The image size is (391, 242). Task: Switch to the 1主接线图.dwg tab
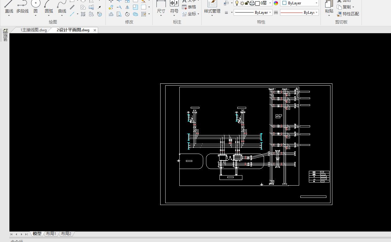click(33, 30)
